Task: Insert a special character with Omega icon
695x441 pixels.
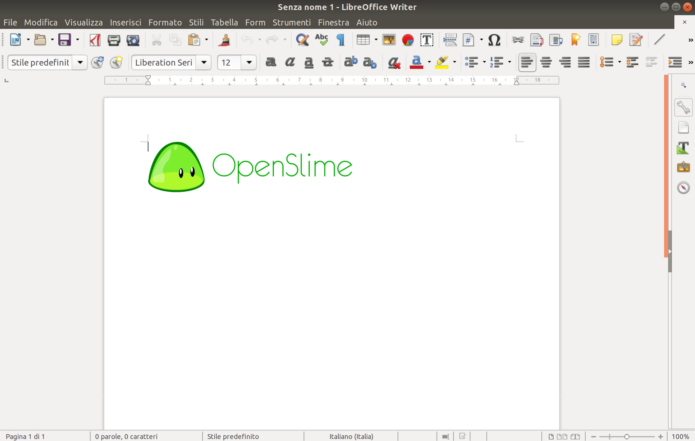Action: (x=494, y=40)
